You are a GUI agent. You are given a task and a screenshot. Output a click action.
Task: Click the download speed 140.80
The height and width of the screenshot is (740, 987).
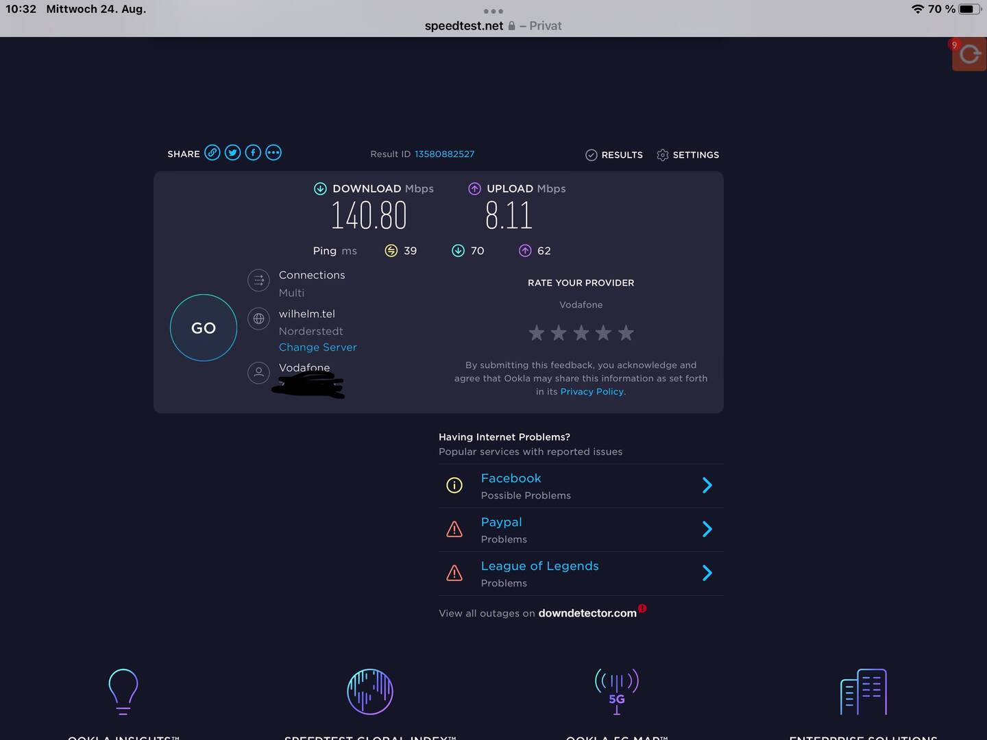(x=369, y=216)
